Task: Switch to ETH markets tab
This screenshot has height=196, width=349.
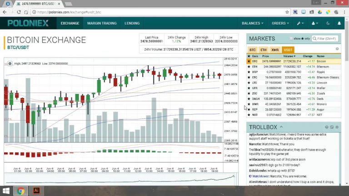Action: click(x=264, y=50)
